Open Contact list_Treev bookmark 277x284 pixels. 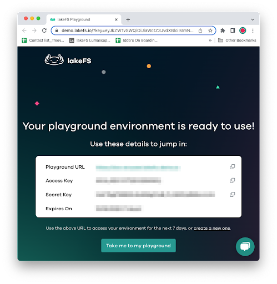(43, 40)
